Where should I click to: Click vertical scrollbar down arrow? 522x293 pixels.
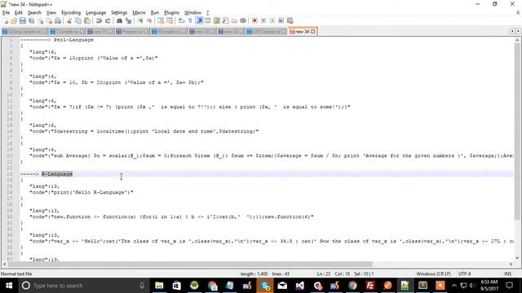coord(517,258)
